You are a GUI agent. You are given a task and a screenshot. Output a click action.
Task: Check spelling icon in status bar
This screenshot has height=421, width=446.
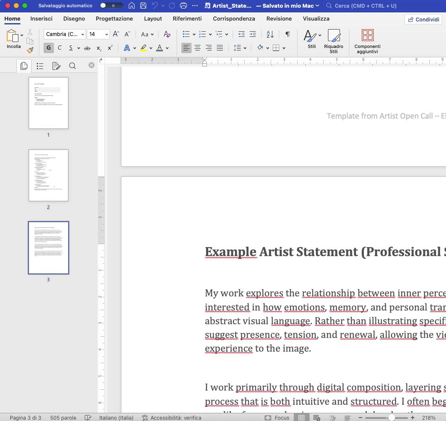88,418
